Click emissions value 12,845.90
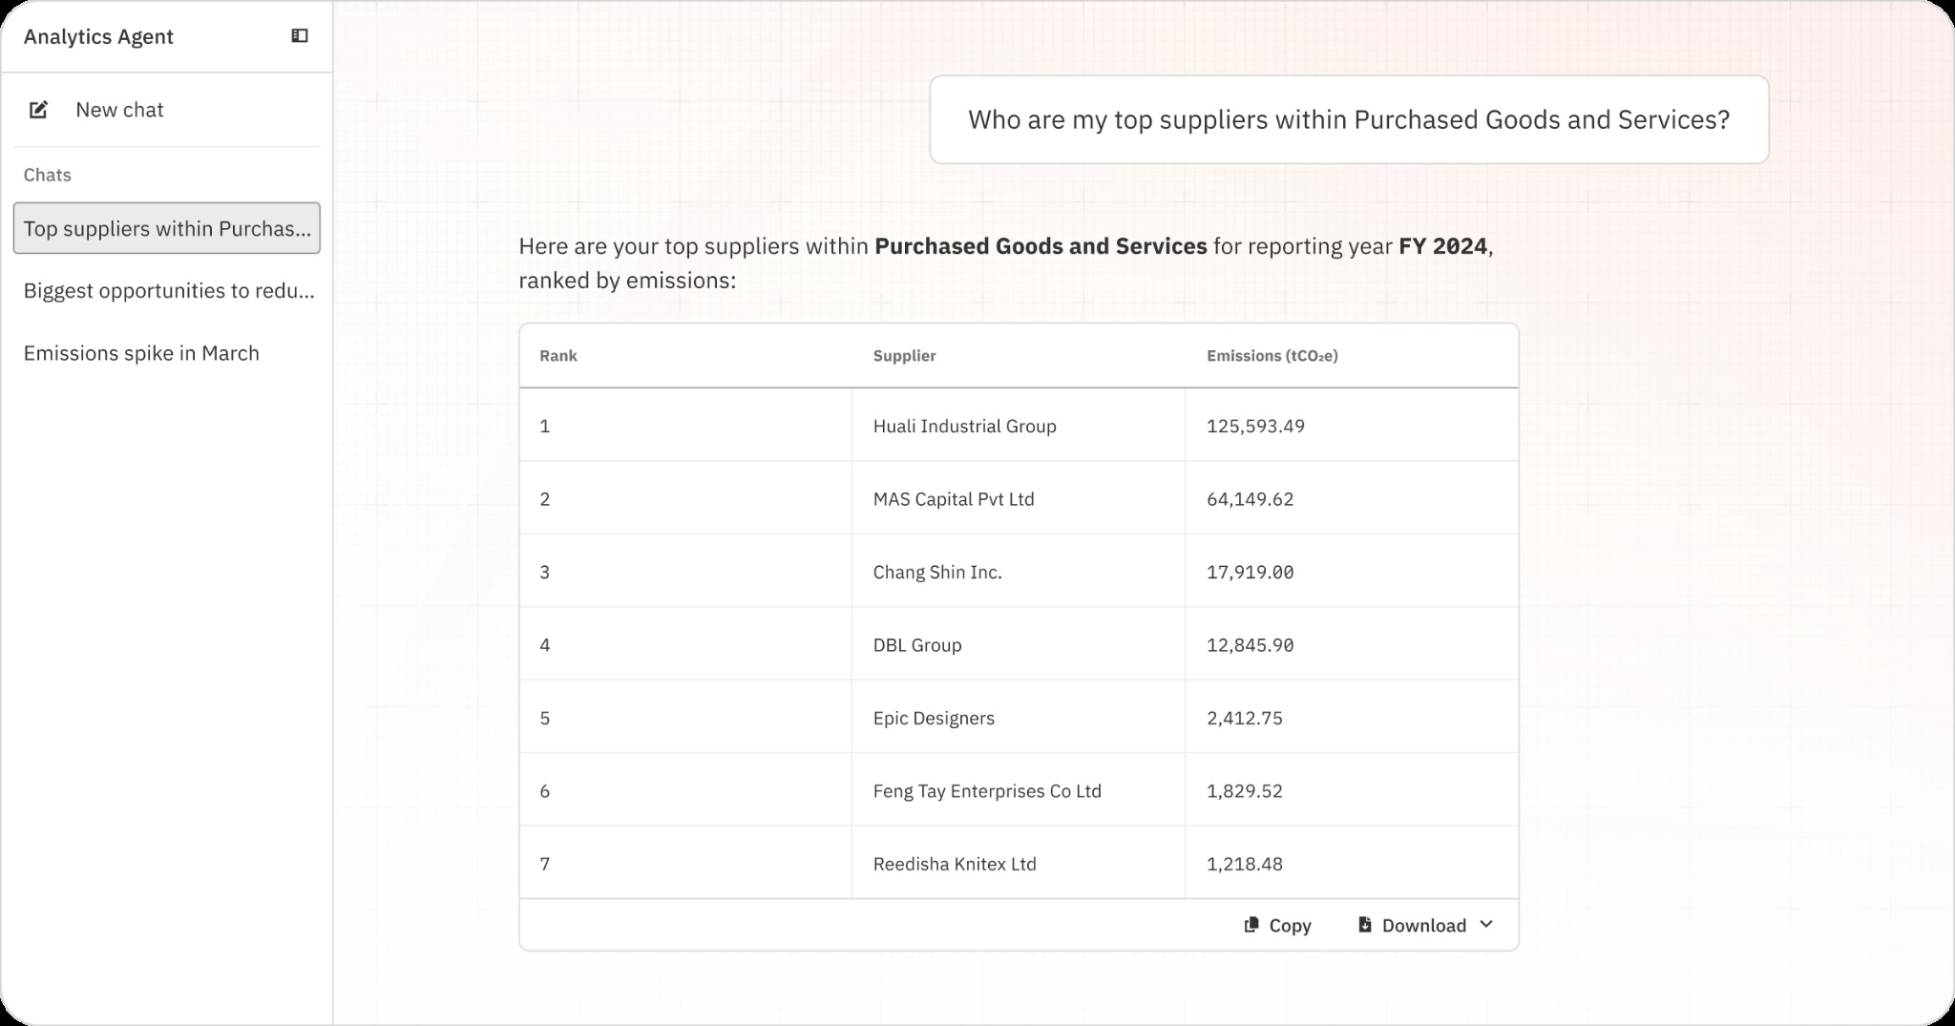The image size is (1955, 1026). pyautogui.click(x=1250, y=644)
